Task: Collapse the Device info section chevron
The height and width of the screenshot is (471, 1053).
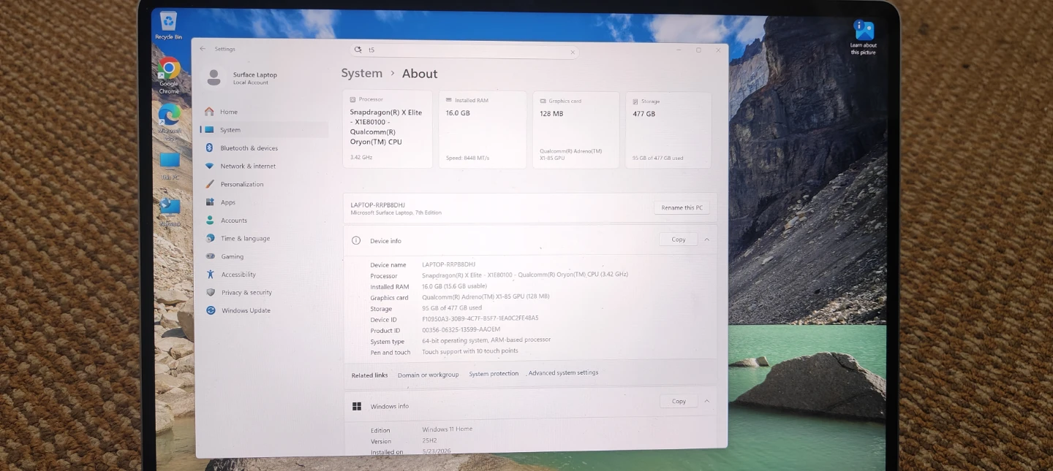Action: pyautogui.click(x=707, y=240)
